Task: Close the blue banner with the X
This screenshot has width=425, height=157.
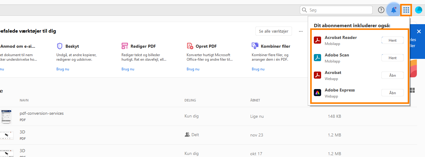Action: coord(419,31)
